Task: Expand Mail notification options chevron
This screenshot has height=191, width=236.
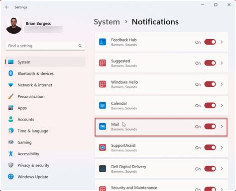Action: 222,127
